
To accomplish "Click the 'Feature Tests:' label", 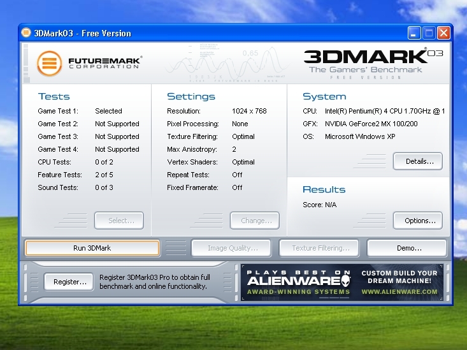I will (x=60, y=175).
